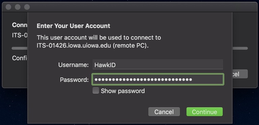Enable the Show password checkbox
The width and height of the screenshot is (259, 125).
coord(96,91)
